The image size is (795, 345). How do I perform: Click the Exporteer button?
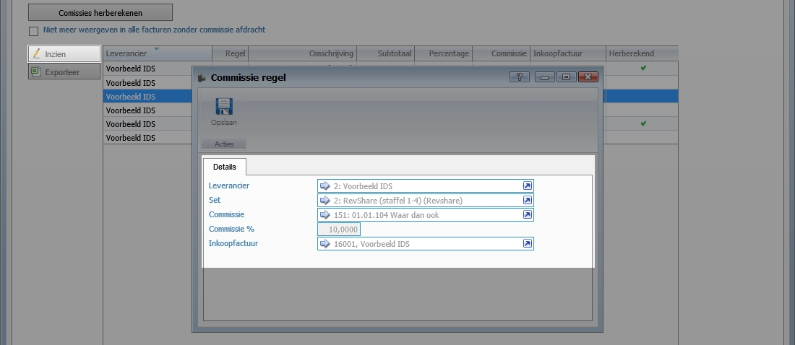point(64,72)
